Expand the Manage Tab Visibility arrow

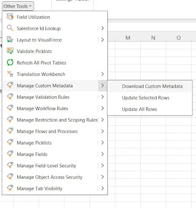(x=102, y=188)
